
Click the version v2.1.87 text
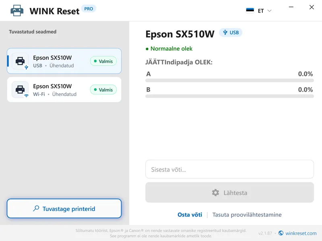point(265,233)
